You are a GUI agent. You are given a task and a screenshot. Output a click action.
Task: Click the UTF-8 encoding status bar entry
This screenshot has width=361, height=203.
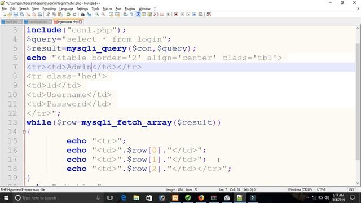point(321,189)
